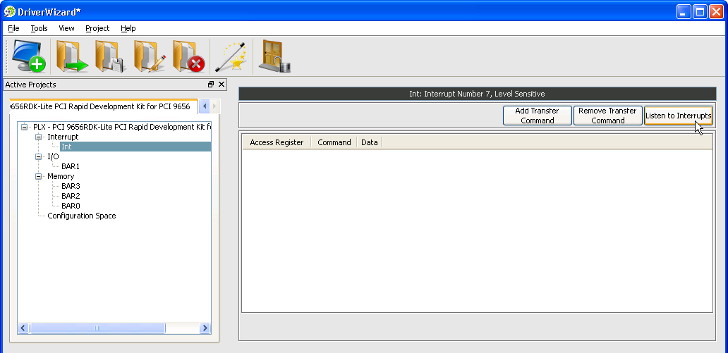Click Listen to Interrupts button

coord(679,116)
